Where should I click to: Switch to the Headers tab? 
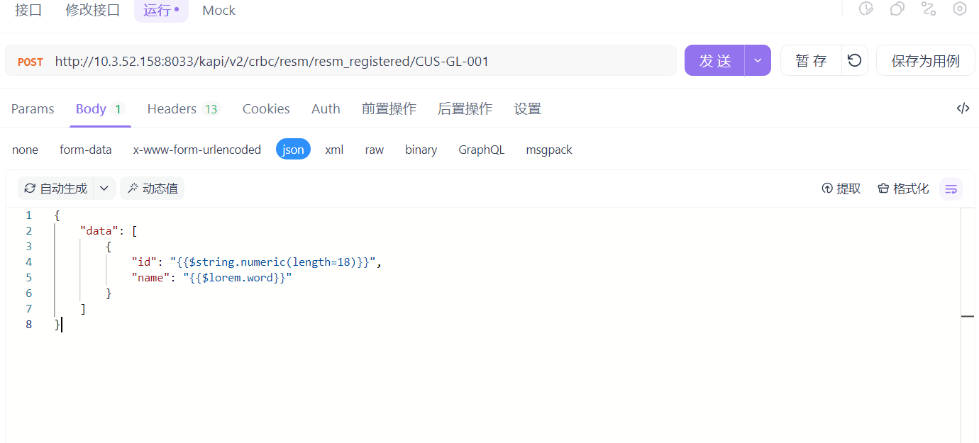(x=183, y=108)
